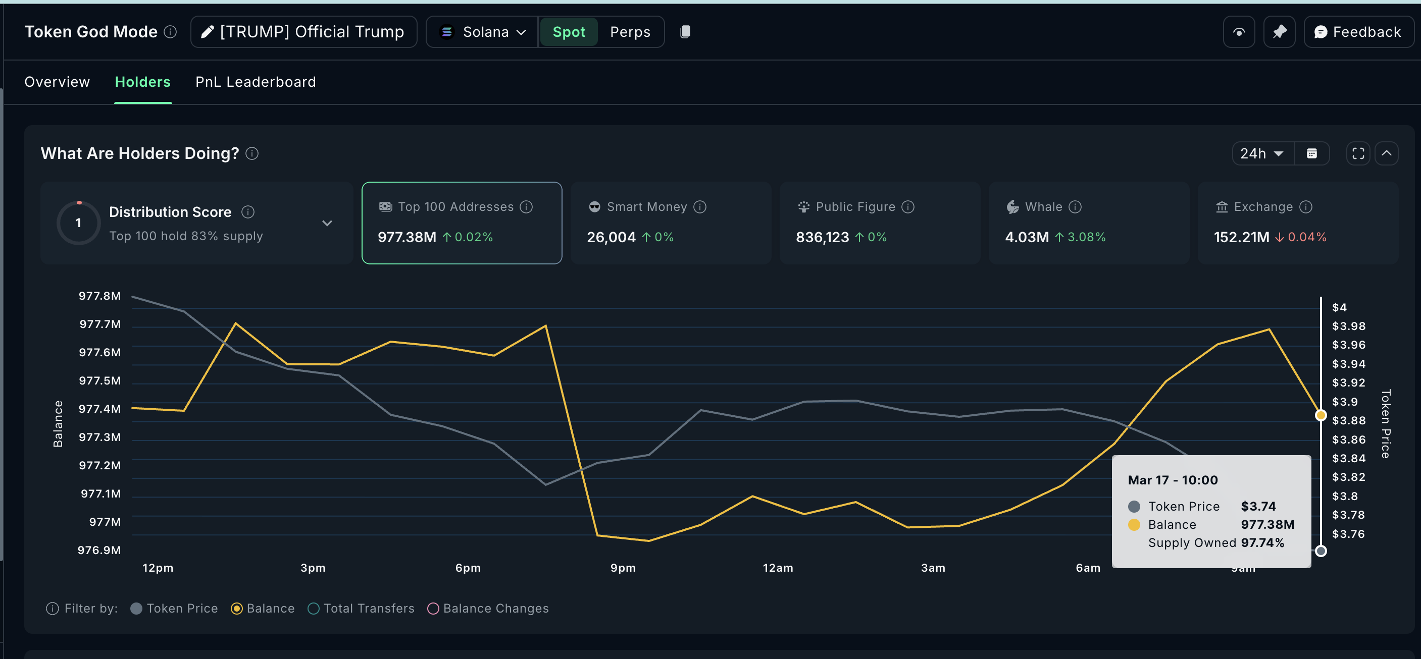This screenshot has width=1421, height=659.
Task: Edit token name via pencil icon
Action: (x=207, y=31)
